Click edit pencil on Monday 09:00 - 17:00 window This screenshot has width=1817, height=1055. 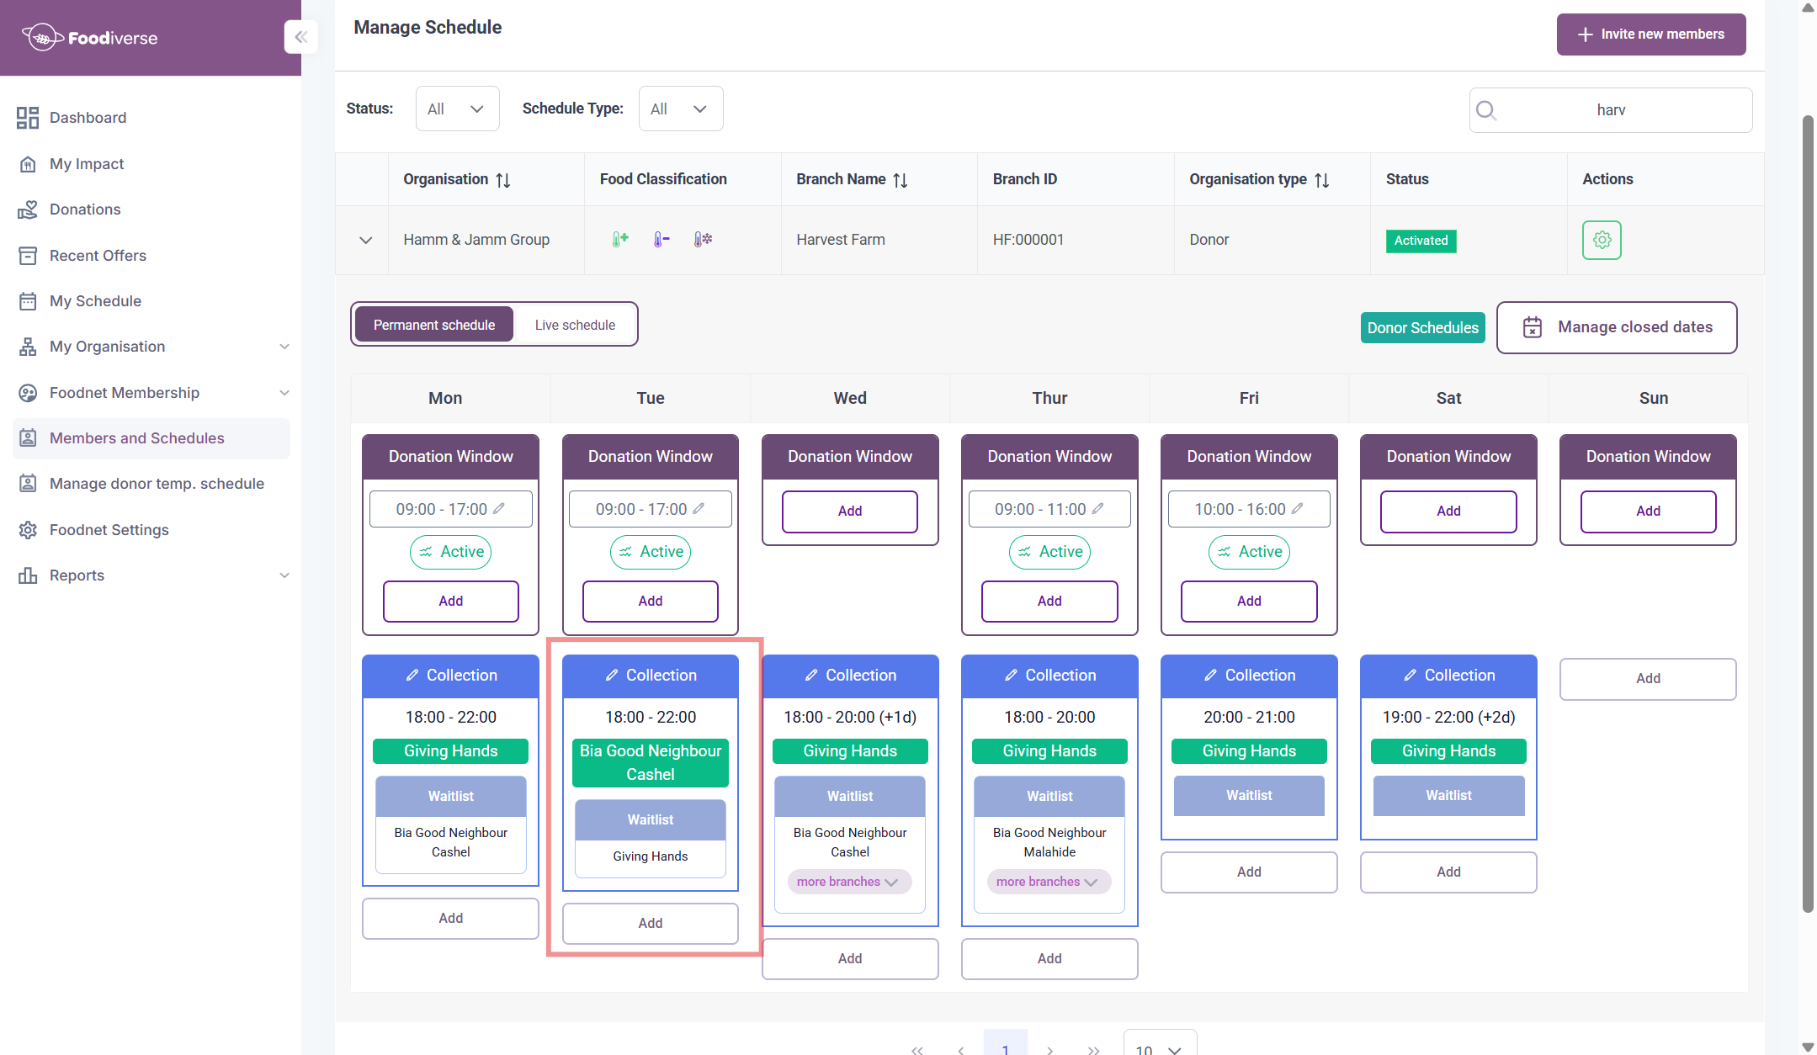click(499, 508)
